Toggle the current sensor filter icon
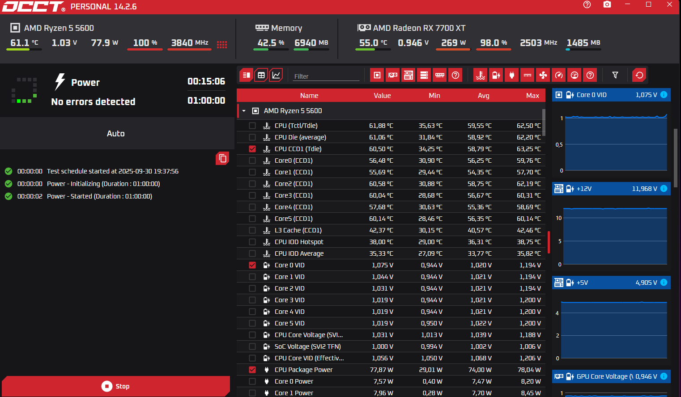 point(528,75)
